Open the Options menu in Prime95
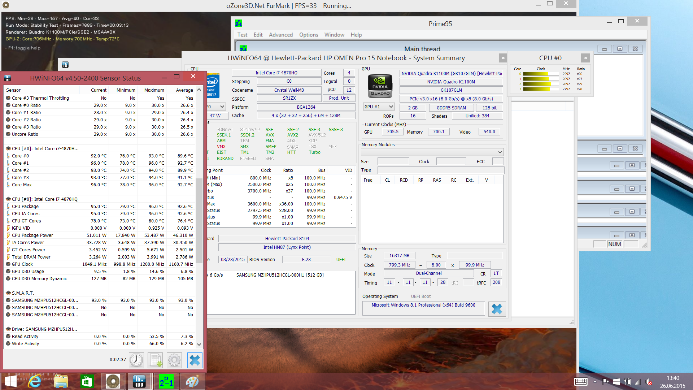The image size is (693, 390). click(308, 35)
